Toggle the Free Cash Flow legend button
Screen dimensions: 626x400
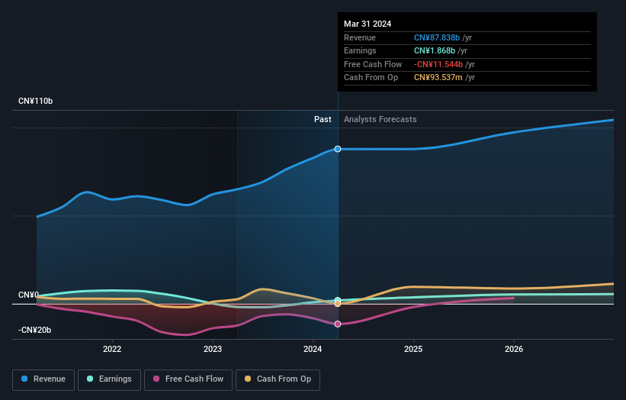[188, 379]
